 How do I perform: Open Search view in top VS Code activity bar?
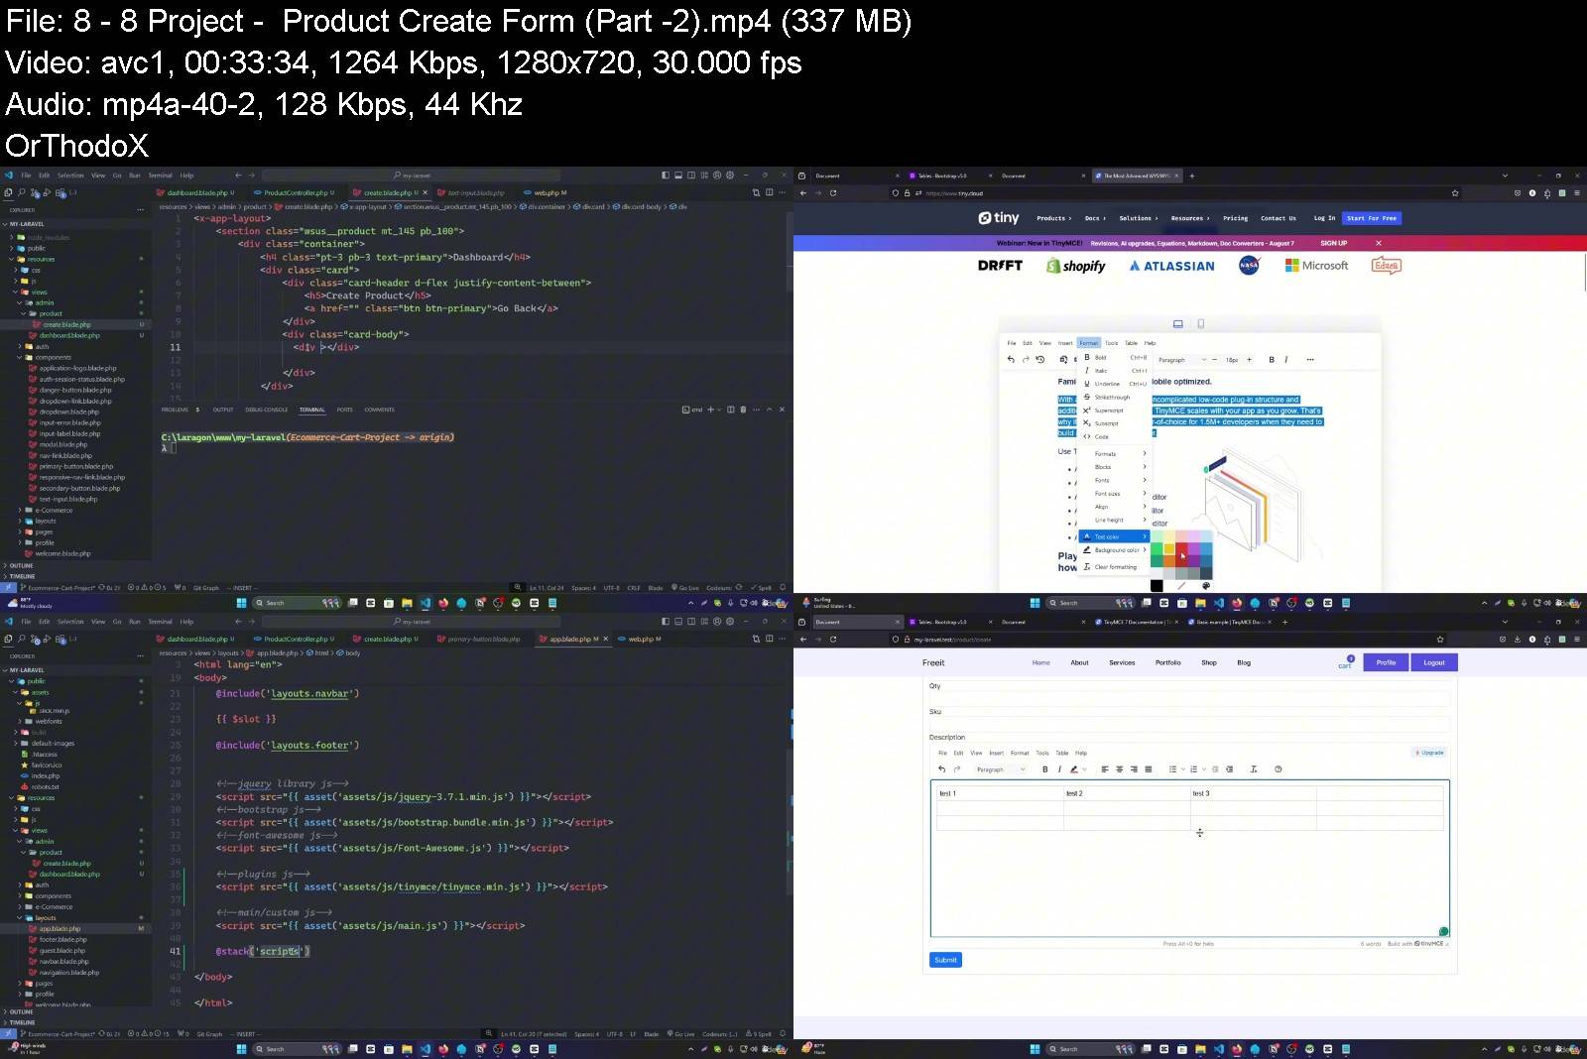click(22, 193)
